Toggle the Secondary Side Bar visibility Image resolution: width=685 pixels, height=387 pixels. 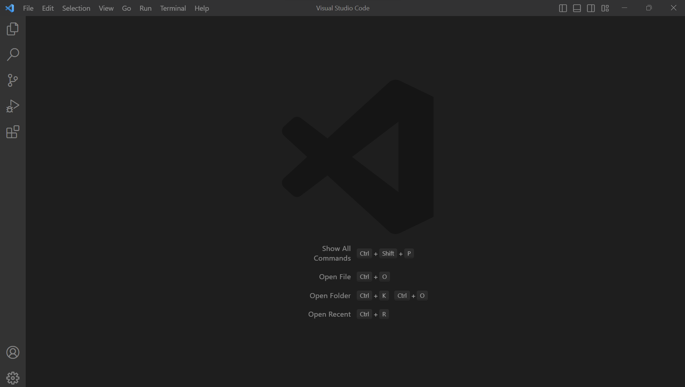click(591, 8)
